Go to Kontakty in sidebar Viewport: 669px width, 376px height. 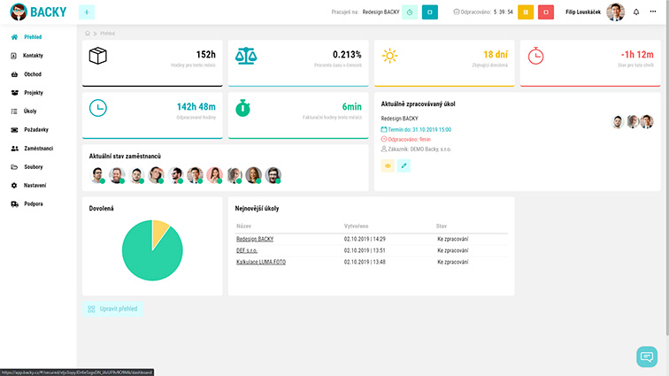coord(34,56)
